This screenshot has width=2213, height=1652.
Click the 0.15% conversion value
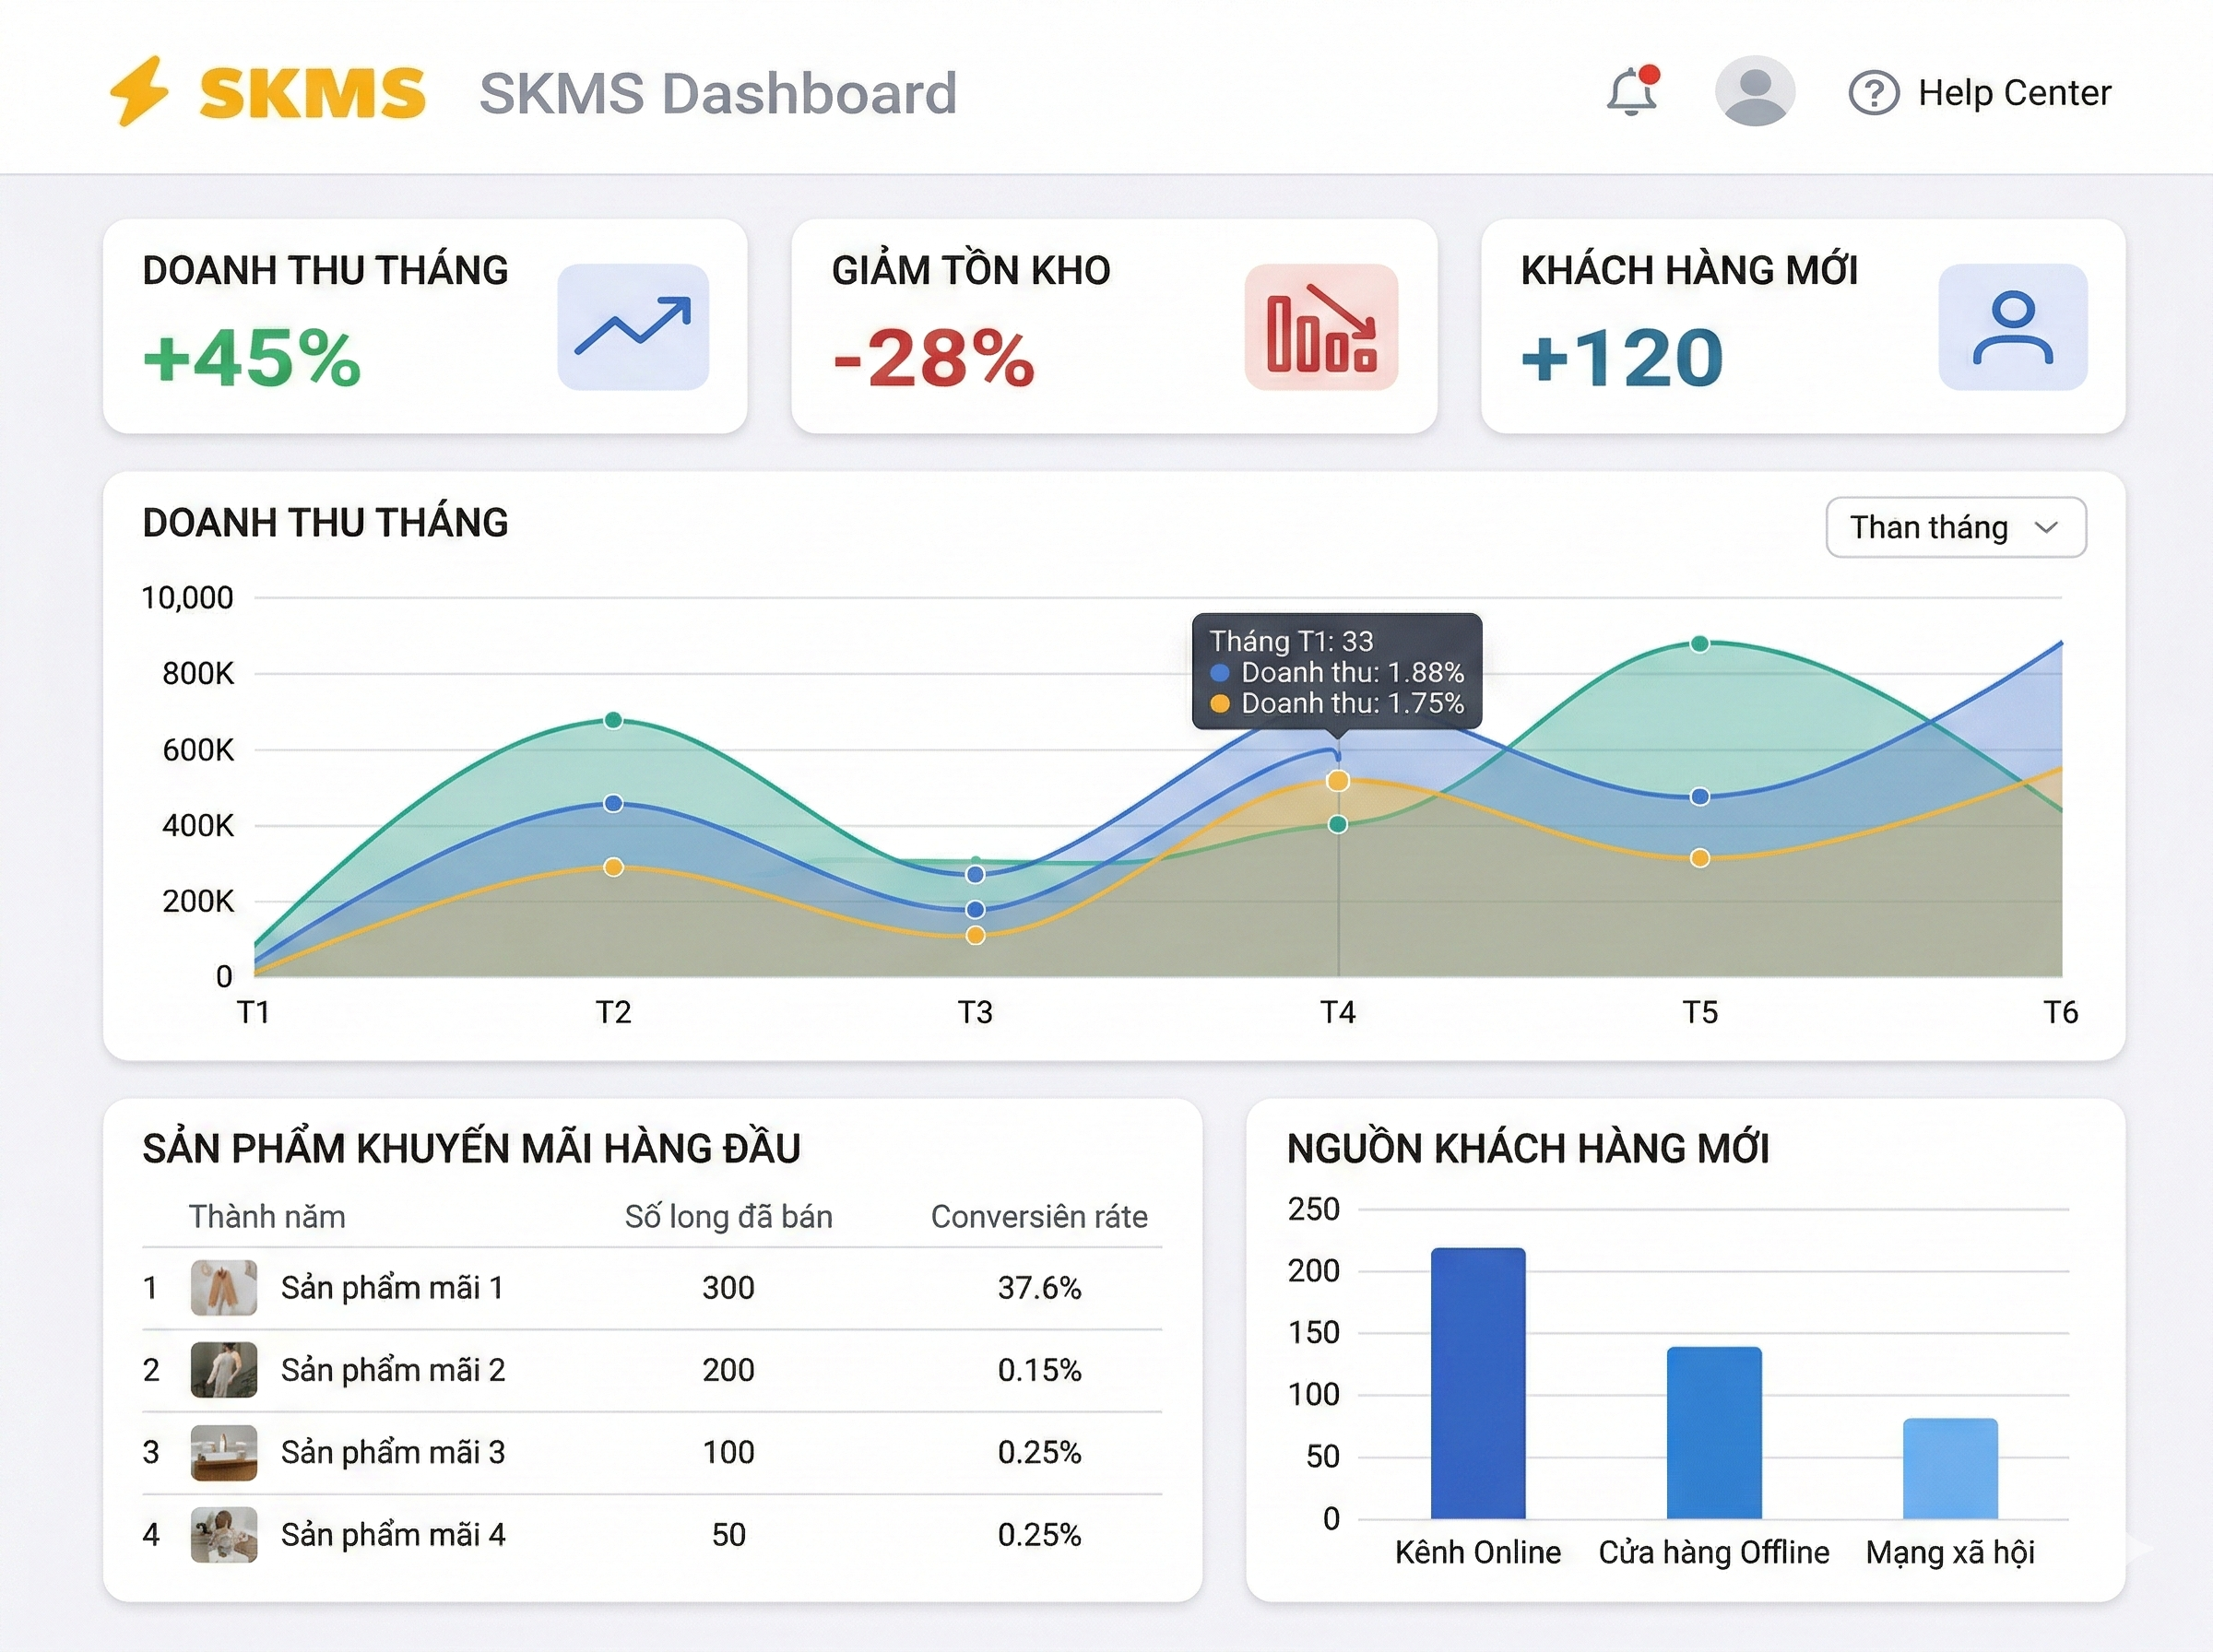point(1040,1370)
